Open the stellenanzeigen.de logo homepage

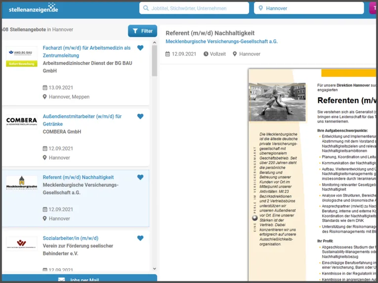click(x=33, y=8)
